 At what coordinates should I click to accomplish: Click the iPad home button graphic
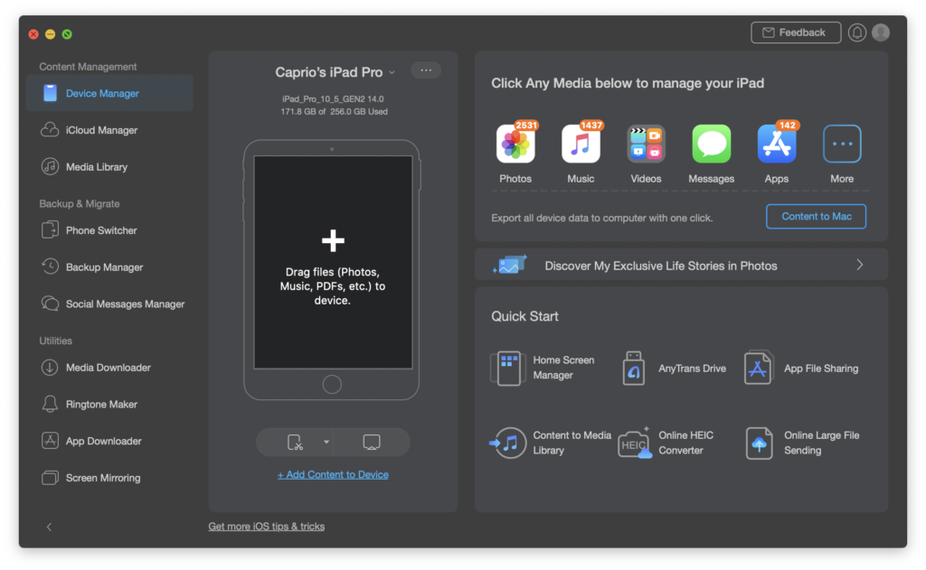pos(332,385)
